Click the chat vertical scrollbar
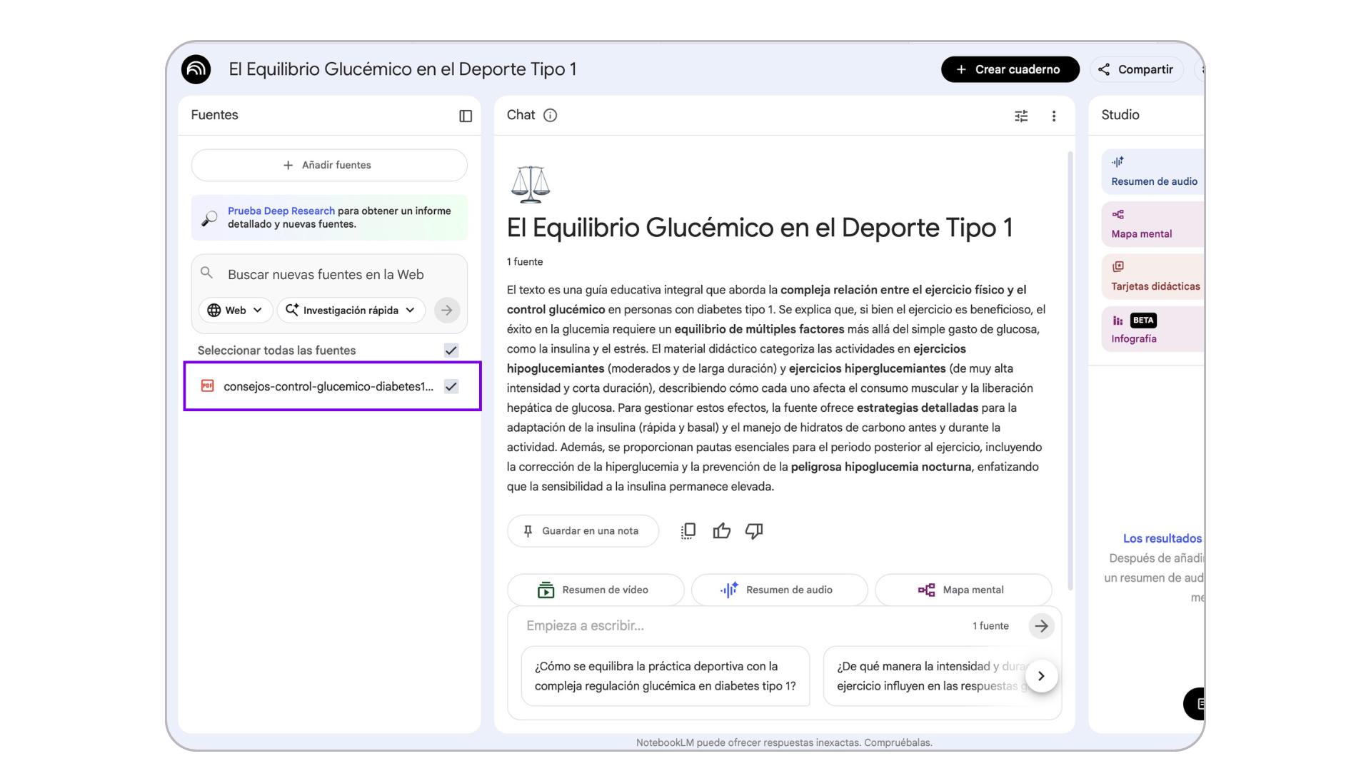This screenshot has height=771, width=1371. click(x=1070, y=371)
